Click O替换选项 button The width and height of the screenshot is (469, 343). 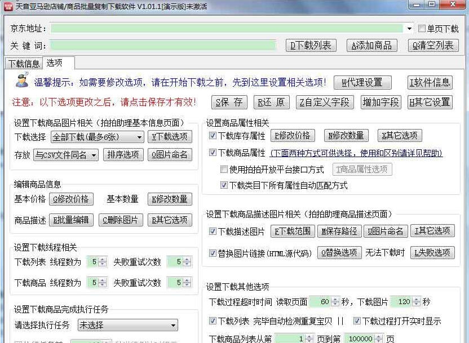[339, 253]
